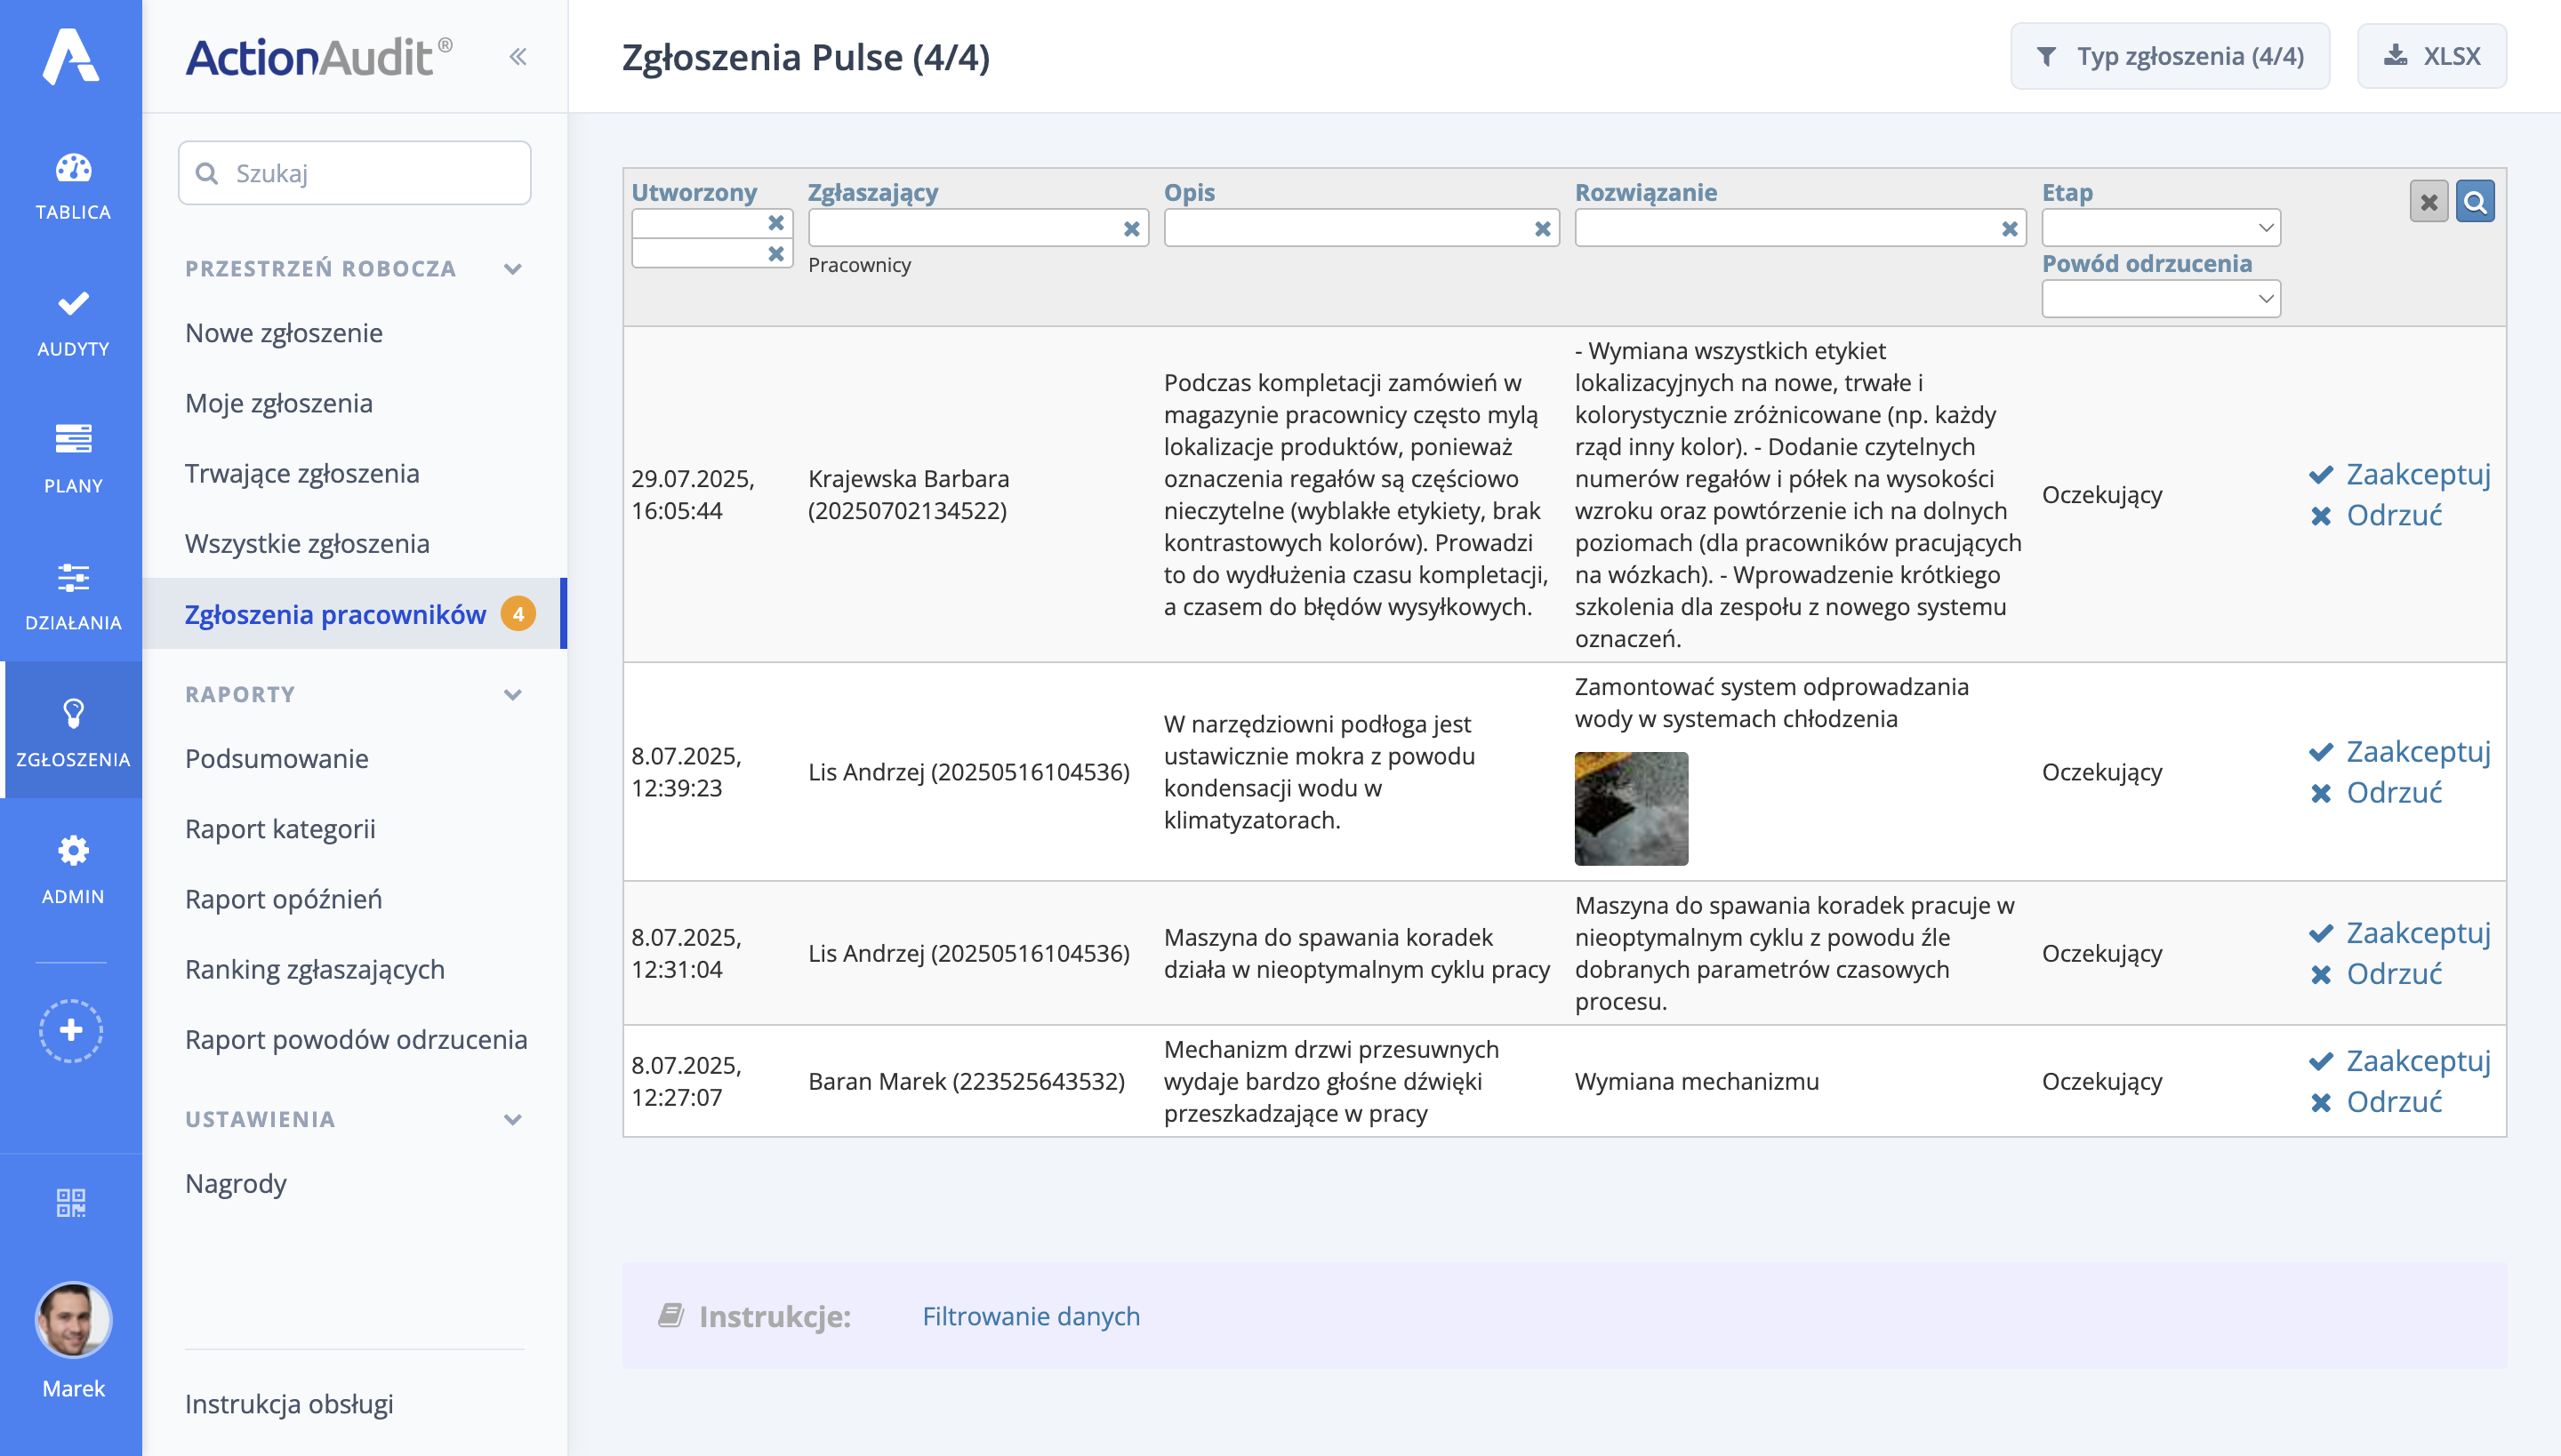Image resolution: width=2561 pixels, height=1456 pixels.
Task: Clear the Opis filter field
Action: pos(1540,228)
